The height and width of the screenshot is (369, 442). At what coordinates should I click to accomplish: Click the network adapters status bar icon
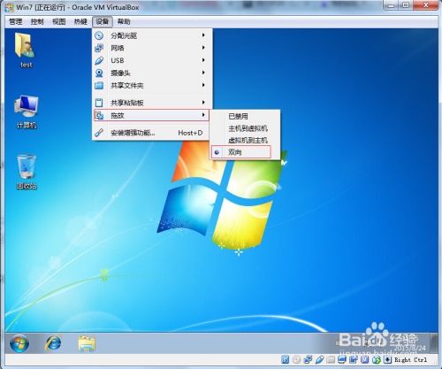(308, 359)
